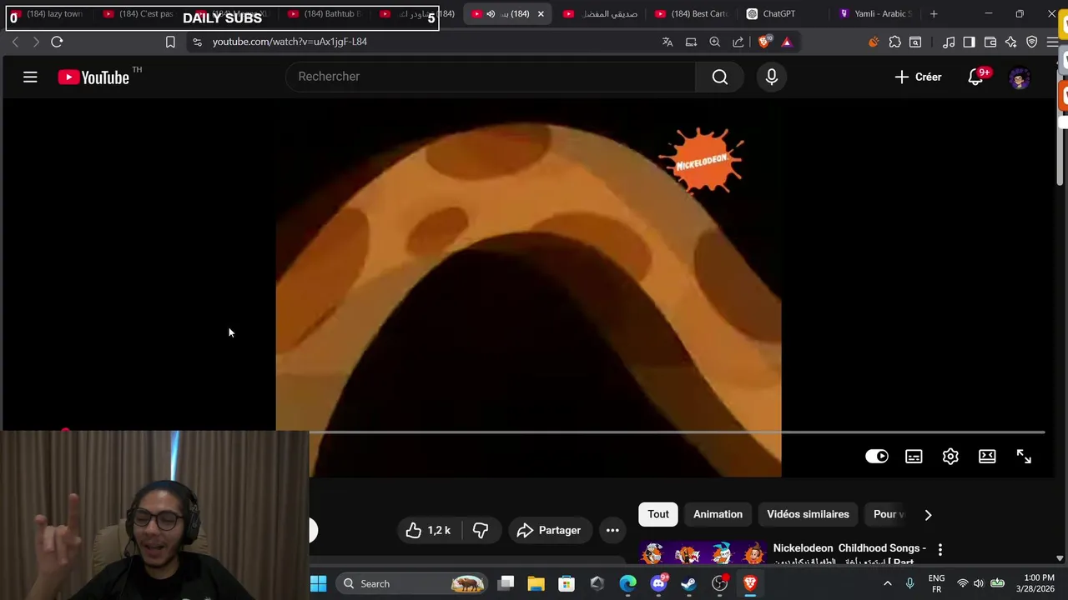Viewport: 1068px width, 600px height.
Task: Bookmark this page
Action: 170,42
